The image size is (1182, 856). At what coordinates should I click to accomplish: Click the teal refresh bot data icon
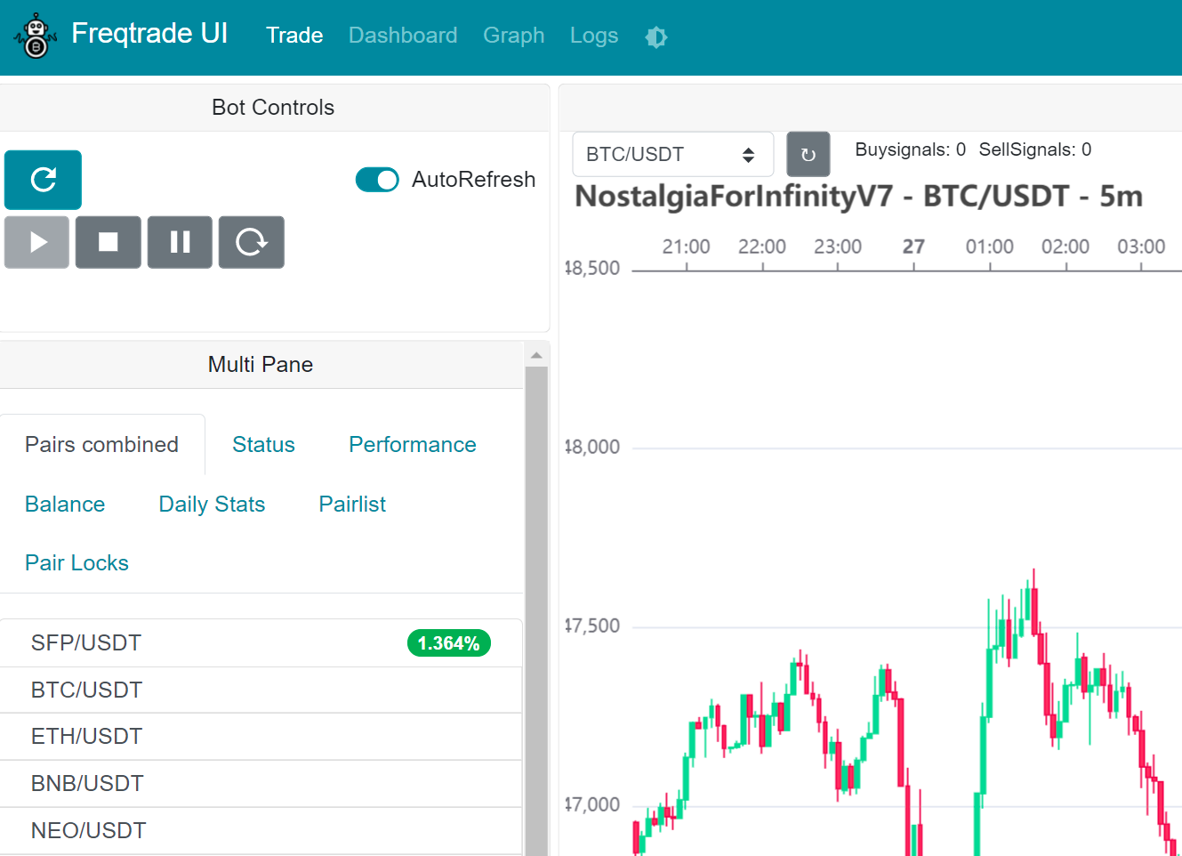tap(42, 180)
